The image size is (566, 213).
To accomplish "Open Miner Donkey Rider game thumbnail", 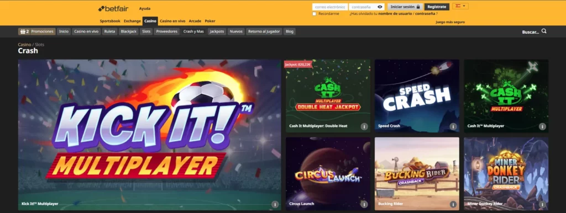I will click(x=506, y=174).
